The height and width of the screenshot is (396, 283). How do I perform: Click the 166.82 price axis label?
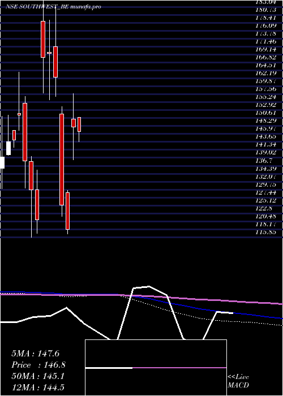coord(267,58)
